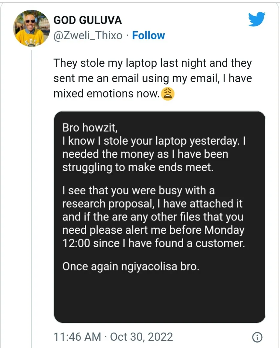This screenshot has height=348, width=280.
Task: Click the @Zweli_Thixo handle
Action: [88, 35]
